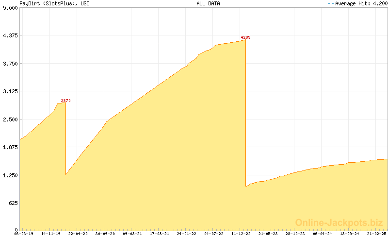Click the 30-09-20 date tick label
The image size is (388, 238).
click(105, 234)
